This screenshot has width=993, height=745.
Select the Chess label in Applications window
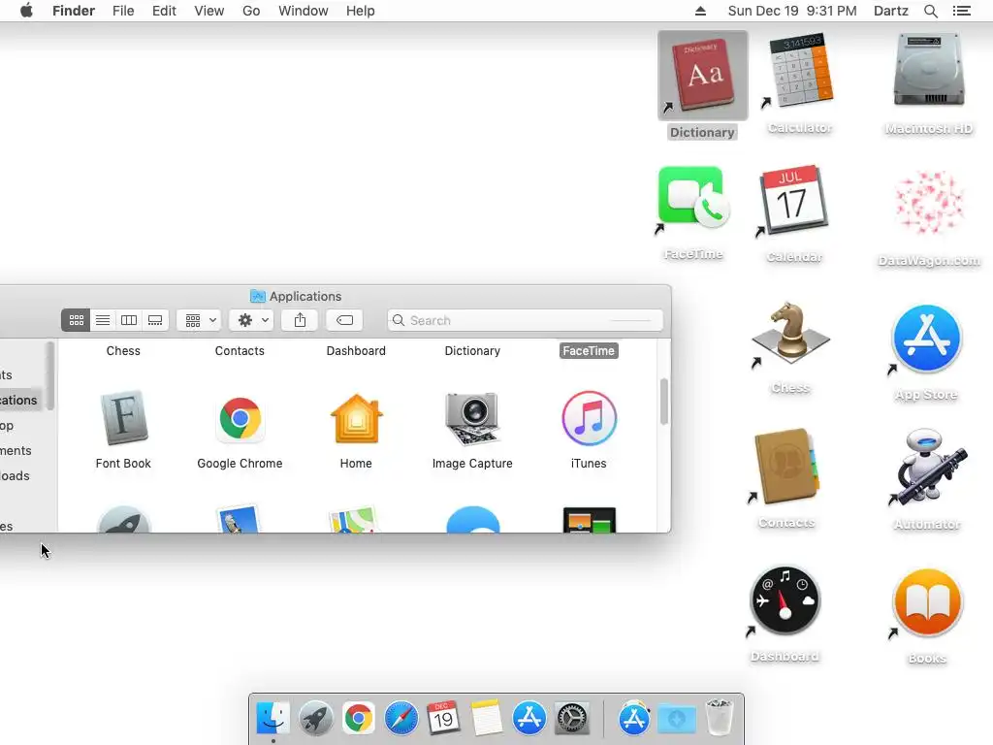[x=123, y=351]
